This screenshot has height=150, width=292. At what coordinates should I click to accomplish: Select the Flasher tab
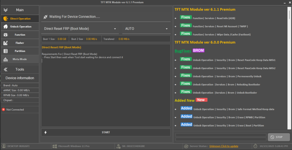click(20, 43)
